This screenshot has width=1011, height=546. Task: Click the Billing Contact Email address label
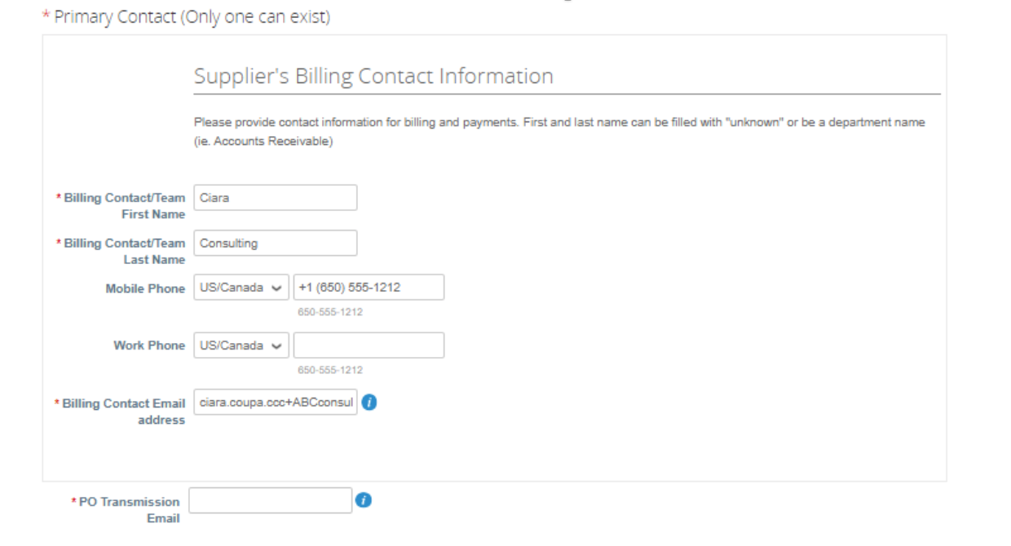point(124,412)
